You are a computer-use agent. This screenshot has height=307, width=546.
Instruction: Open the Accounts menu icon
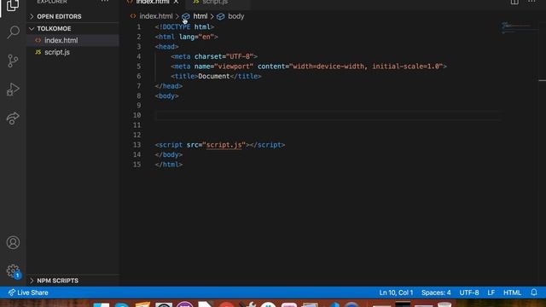[x=13, y=242]
